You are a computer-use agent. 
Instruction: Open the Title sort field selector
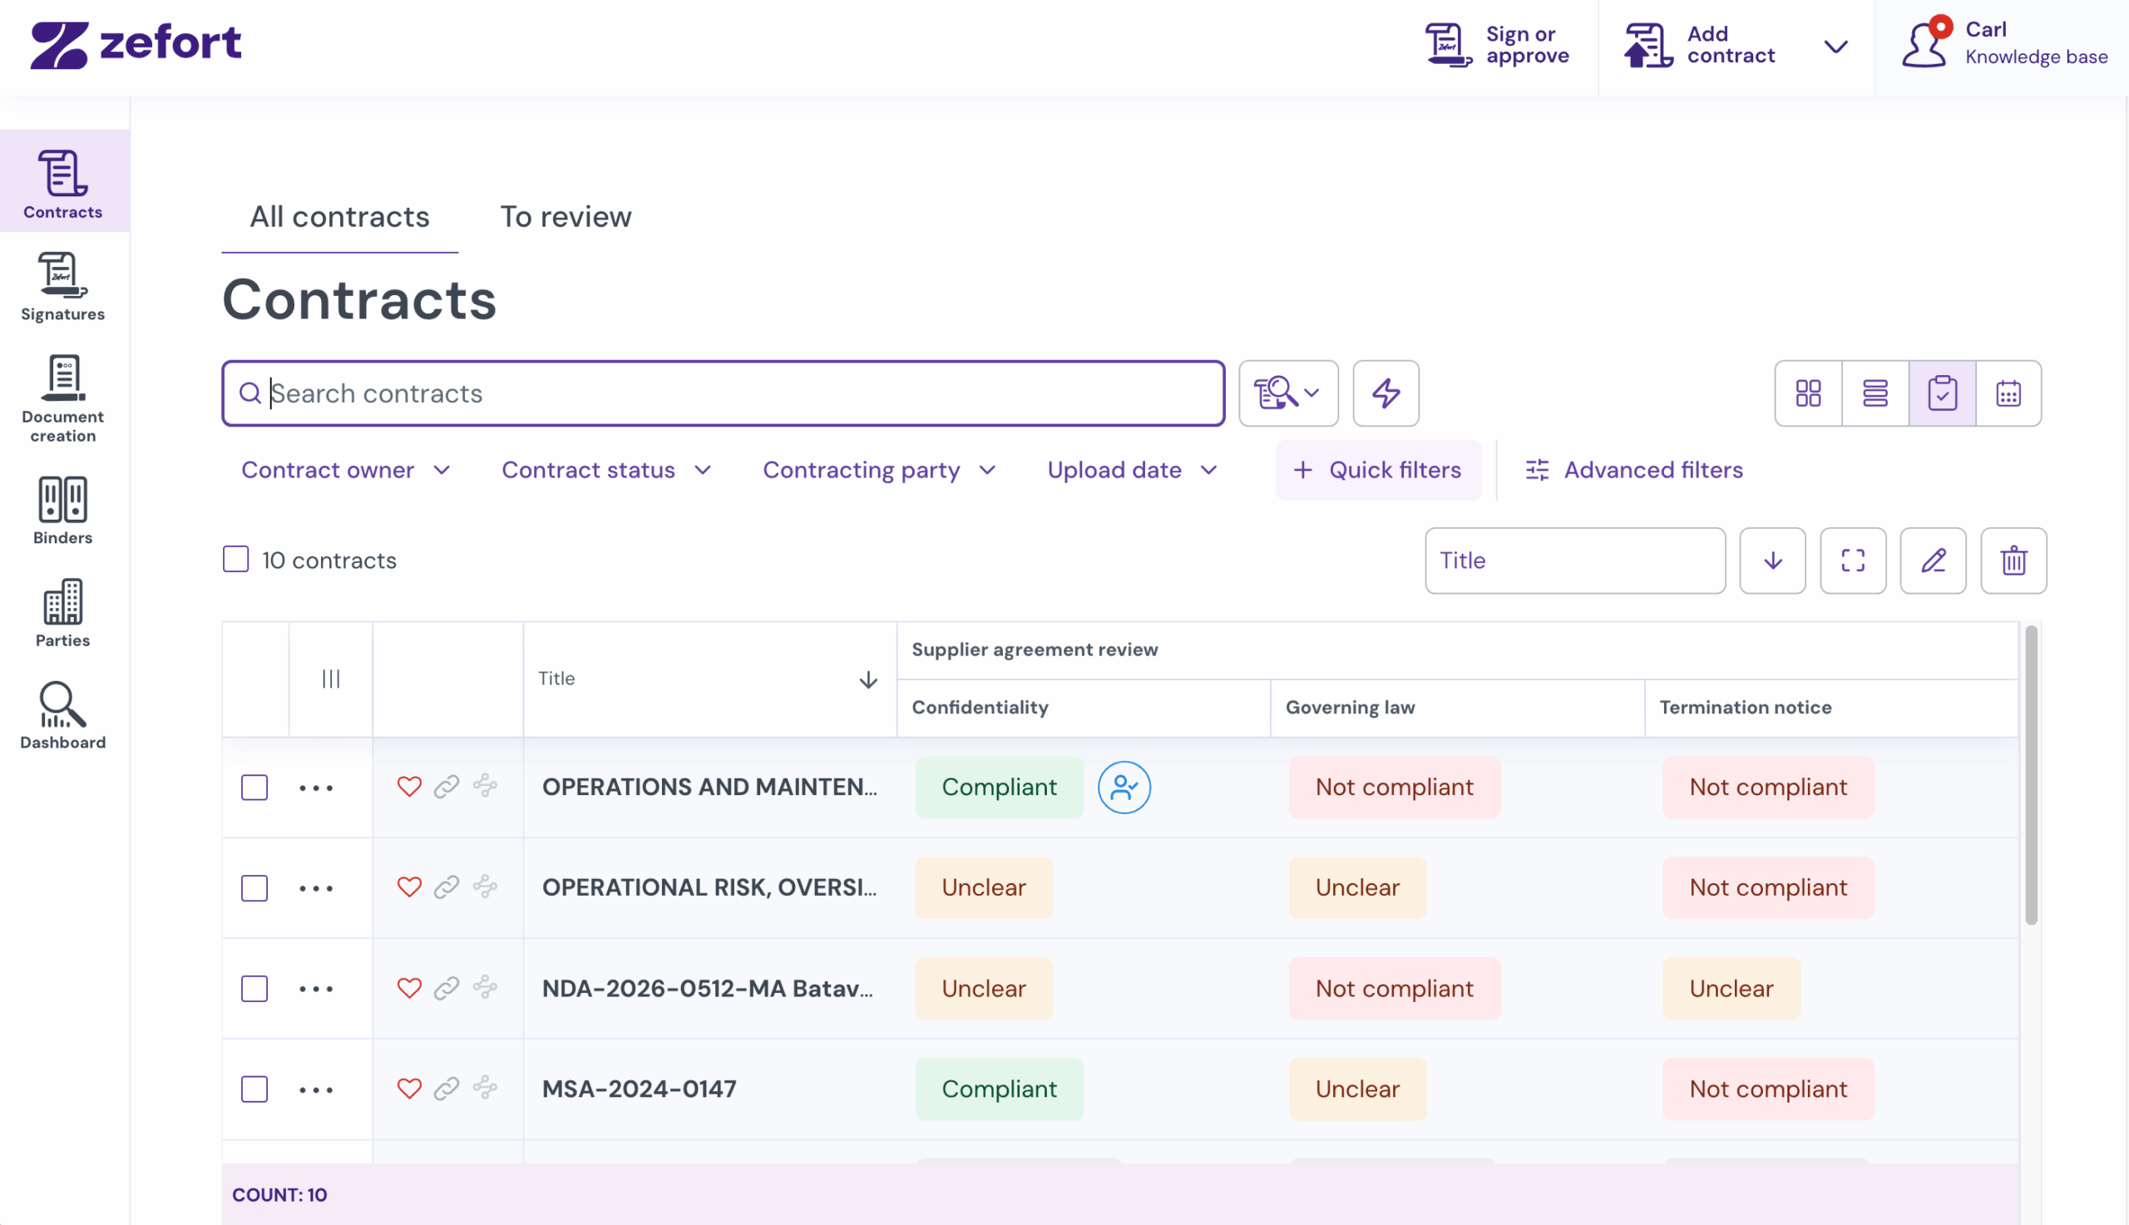click(1574, 561)
